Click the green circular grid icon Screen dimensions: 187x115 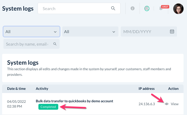(147, 8)
